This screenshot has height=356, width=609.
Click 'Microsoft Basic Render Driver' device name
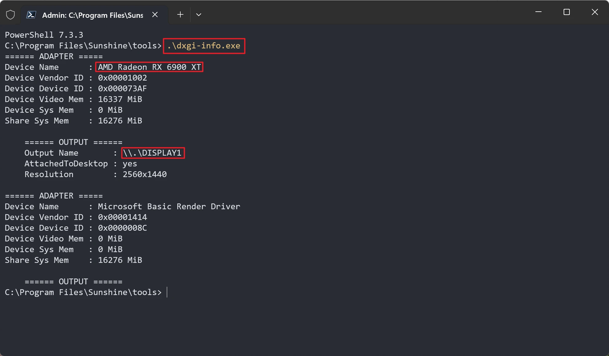tap(169, 206)
